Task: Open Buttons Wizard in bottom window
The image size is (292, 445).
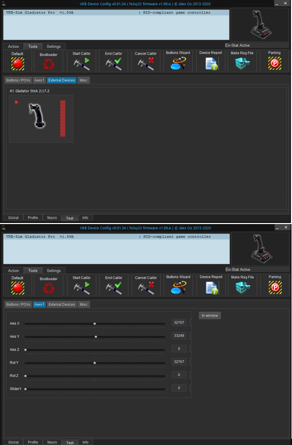Action: (x=178, y=287)
